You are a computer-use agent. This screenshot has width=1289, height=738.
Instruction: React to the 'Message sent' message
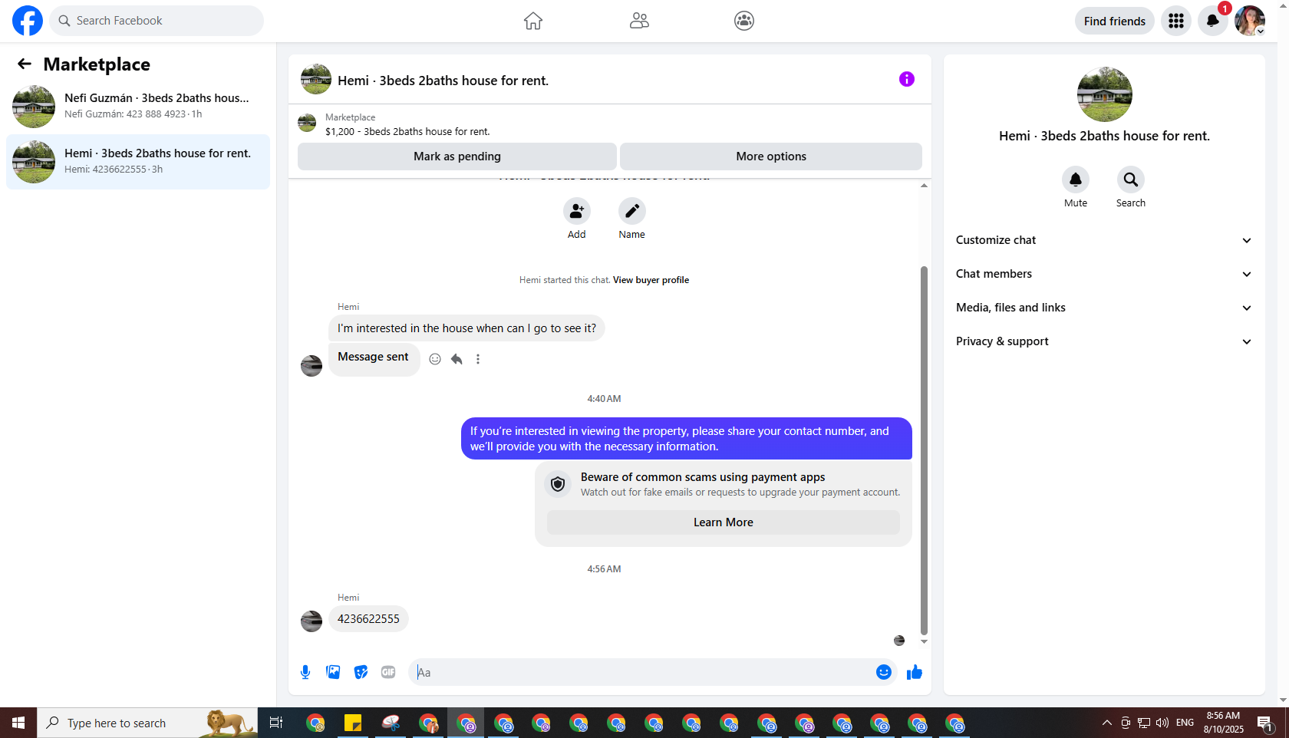(435, 359)
